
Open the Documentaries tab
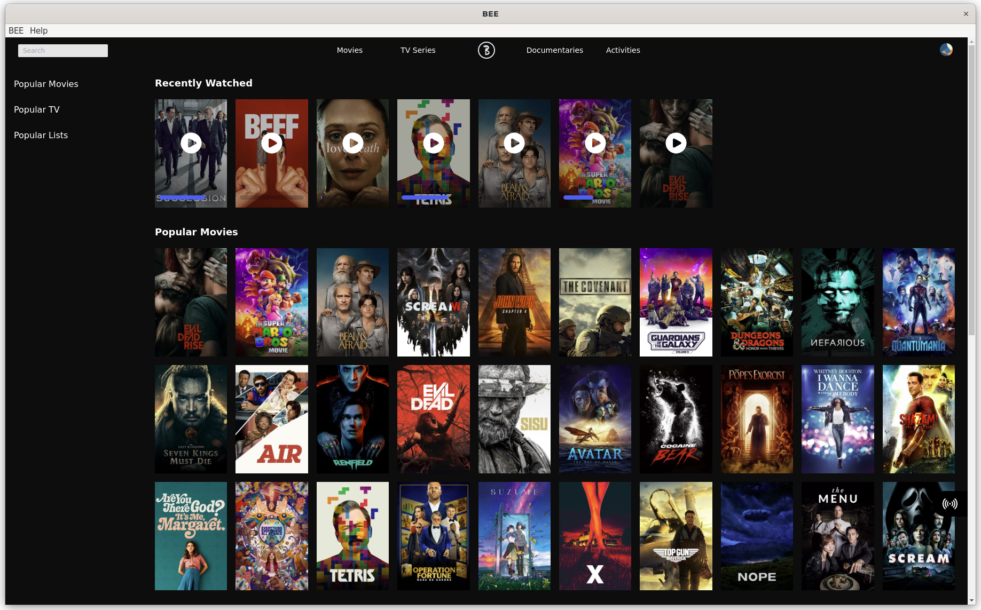coord(555,50)
